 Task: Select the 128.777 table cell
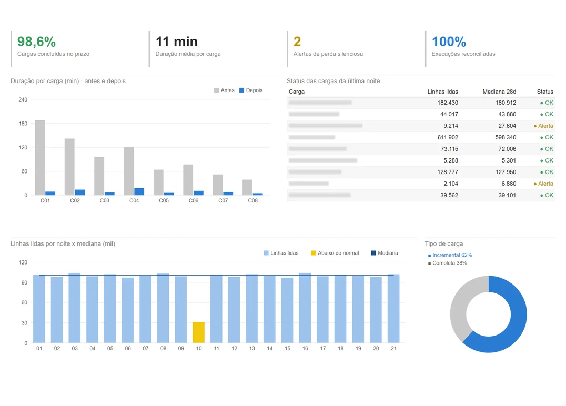pos(448,172)
